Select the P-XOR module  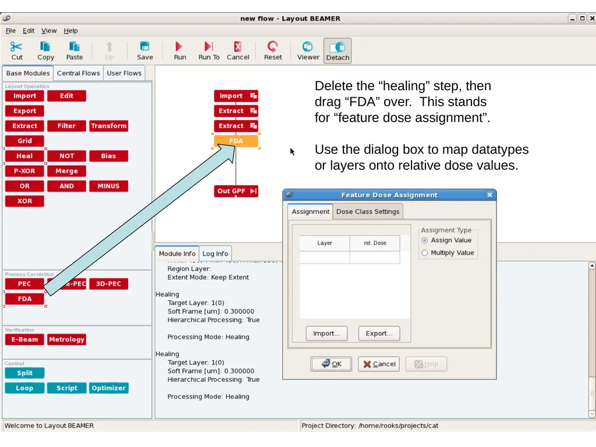tap(24, 171)
